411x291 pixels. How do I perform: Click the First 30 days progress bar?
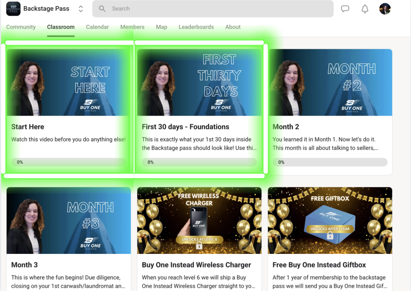[x=199, y=162]
